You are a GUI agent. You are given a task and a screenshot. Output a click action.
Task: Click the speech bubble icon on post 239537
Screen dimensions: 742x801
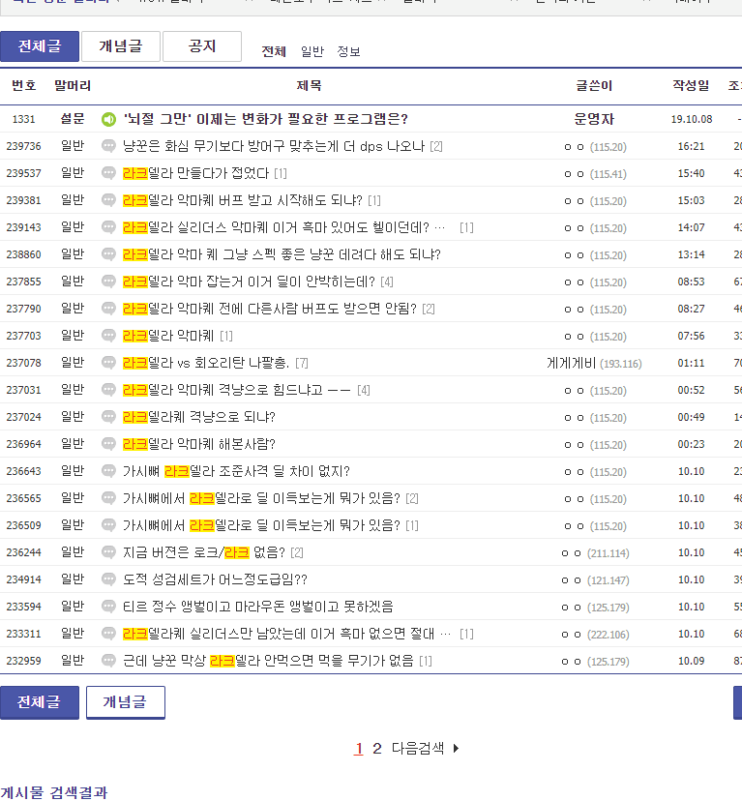(x=108, y=173)
